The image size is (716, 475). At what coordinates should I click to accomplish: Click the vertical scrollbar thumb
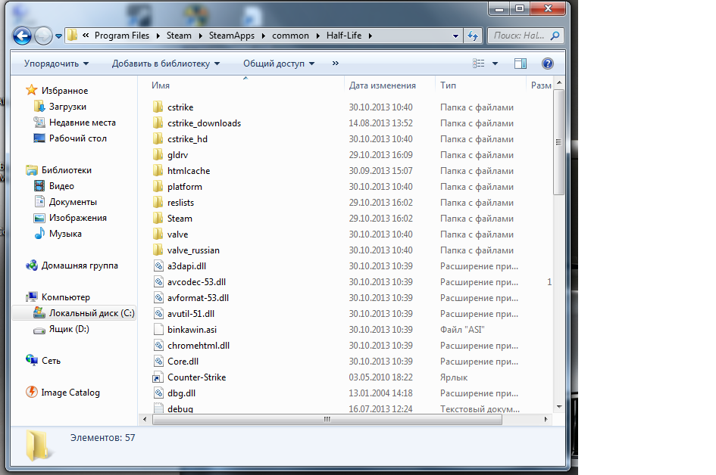point(558,142)
